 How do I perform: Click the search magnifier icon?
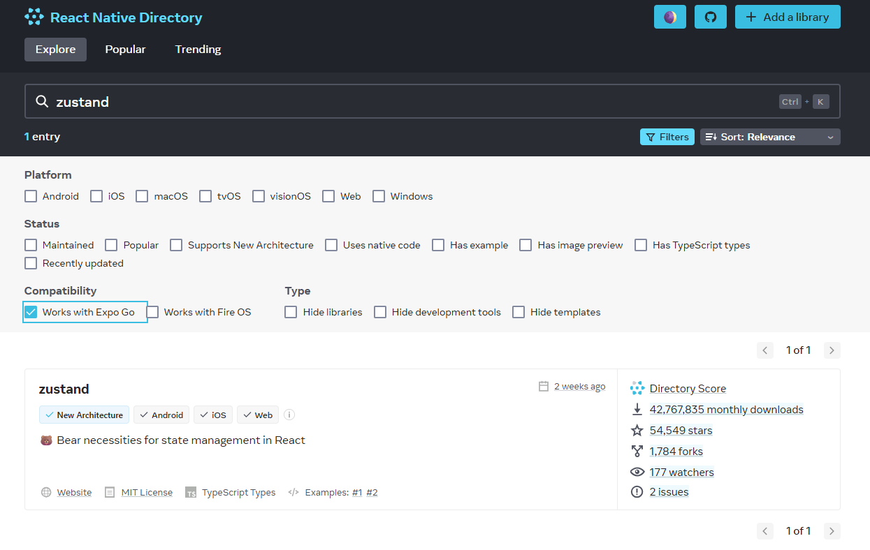coord(42,102)
